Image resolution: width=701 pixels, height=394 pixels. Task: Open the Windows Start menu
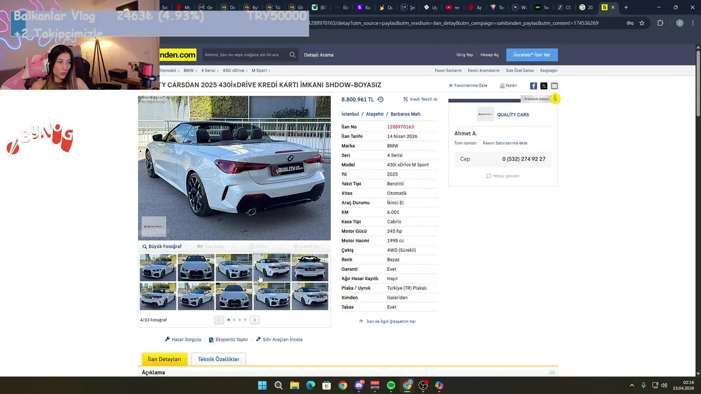tap(262, 385)
